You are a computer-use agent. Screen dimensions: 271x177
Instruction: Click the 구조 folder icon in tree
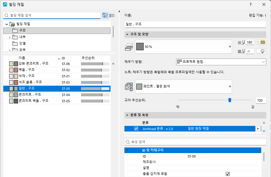point(15,31)
